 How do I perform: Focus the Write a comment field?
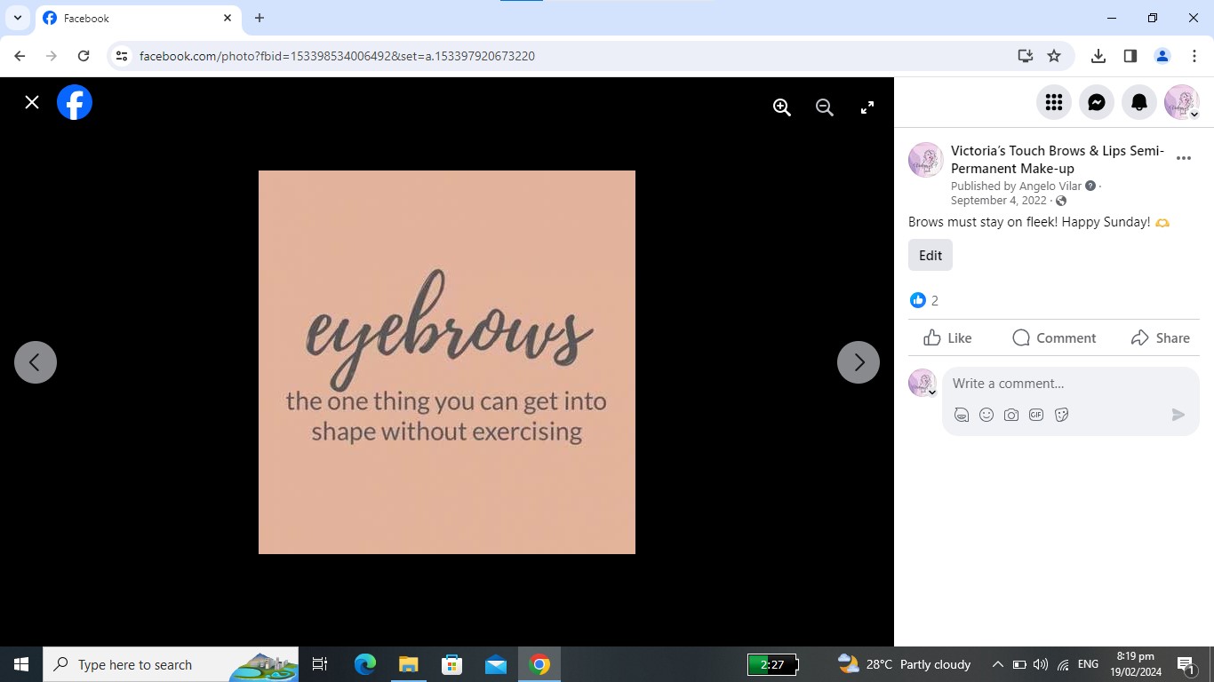click(x=1071, y=384)
